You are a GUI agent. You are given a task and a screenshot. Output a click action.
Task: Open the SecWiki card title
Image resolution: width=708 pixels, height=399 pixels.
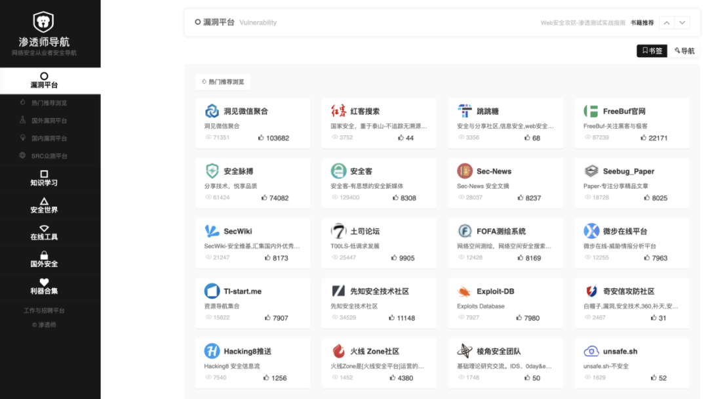(x=238, y=232)
